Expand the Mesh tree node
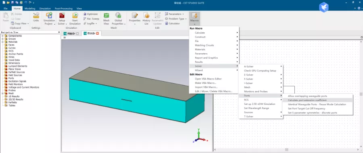 [2, 93]
